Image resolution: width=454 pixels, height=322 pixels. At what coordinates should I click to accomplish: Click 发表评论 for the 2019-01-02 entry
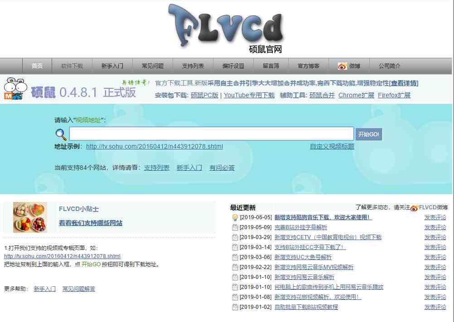click(435, 307)
